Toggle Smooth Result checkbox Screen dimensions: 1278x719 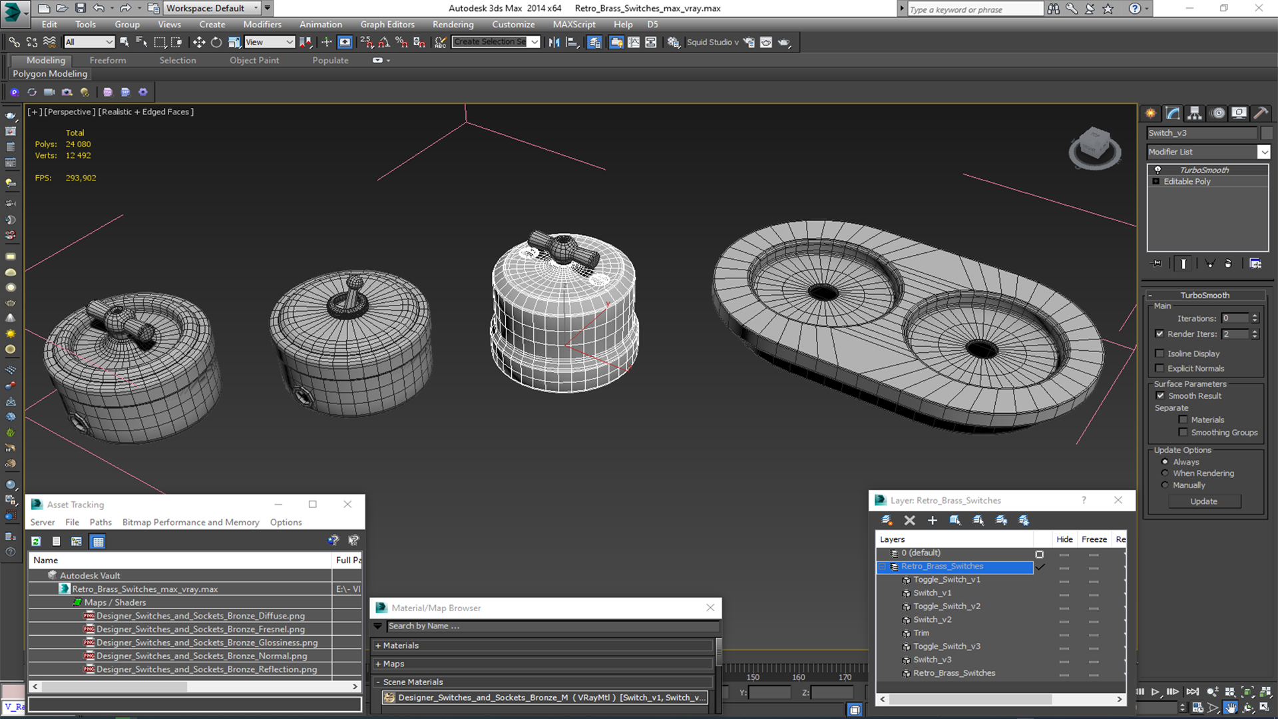click(1160, 395)
